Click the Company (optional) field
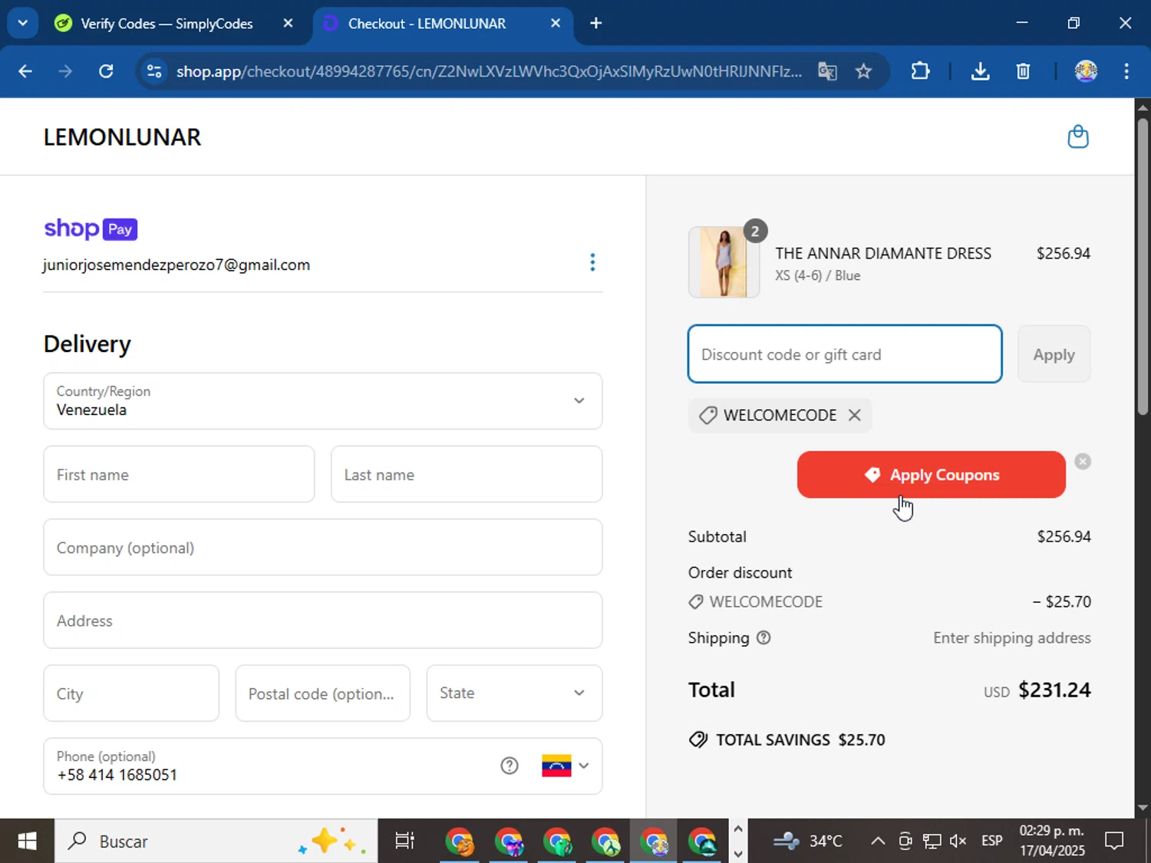Image resolution: width=1151 pixels, height=863 pixels. coord(323,547)
